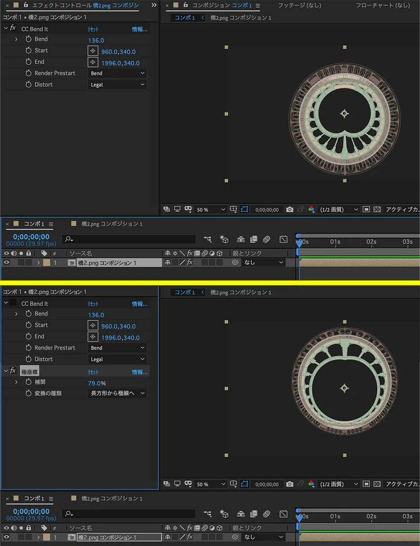420x546 pixels.
Task: Click the 0;00;00;00 timecode in upper timeline
Action: click(31, 237)
